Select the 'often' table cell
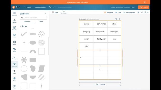Image resolution: width=161 pixels, height=90 pixels. (x=114, y=24)
